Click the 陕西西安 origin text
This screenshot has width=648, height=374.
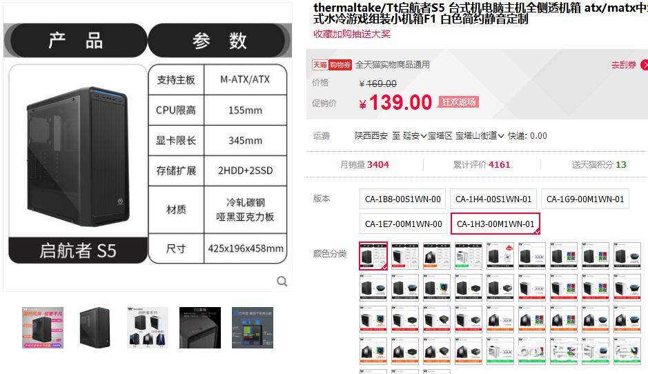(371, 135)
